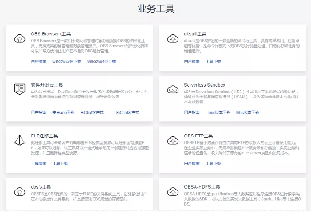Open 用户指南 for obsutil工具
Image resolution: width=312 pixels, height=212 pixels.
click(192, 61)
